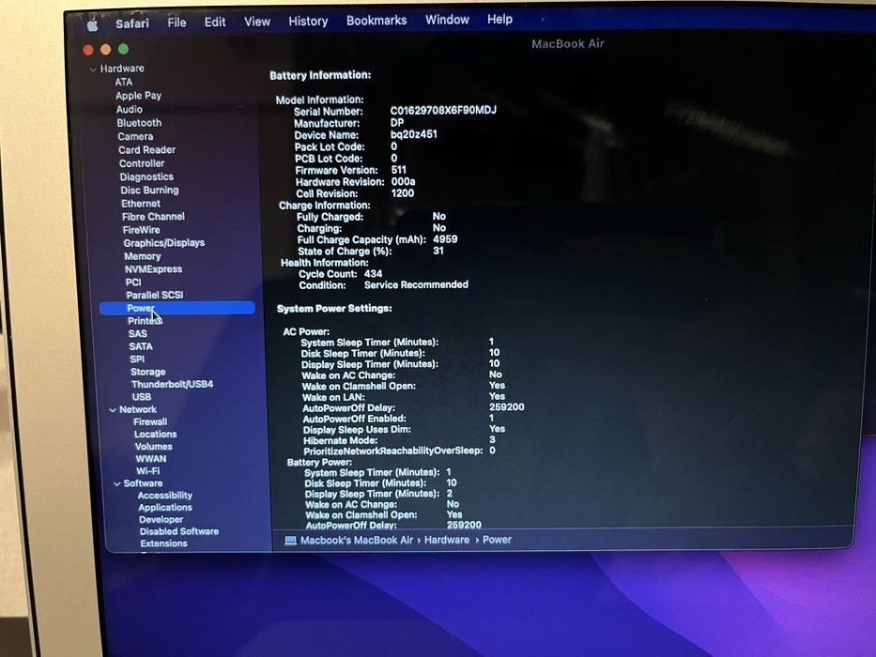Select ATA in the sidebar
876x657 pixels.
tap(124, 83)
